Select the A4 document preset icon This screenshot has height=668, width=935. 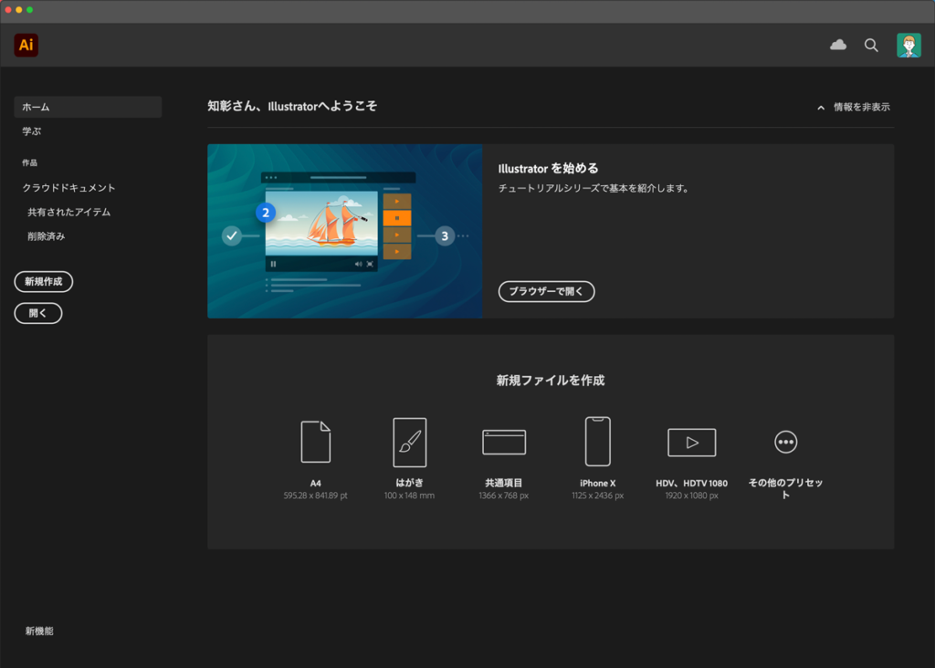[315, 442]
